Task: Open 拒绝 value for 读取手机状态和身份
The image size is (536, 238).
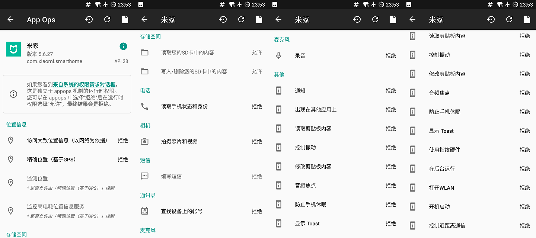Action: point(257,106)
